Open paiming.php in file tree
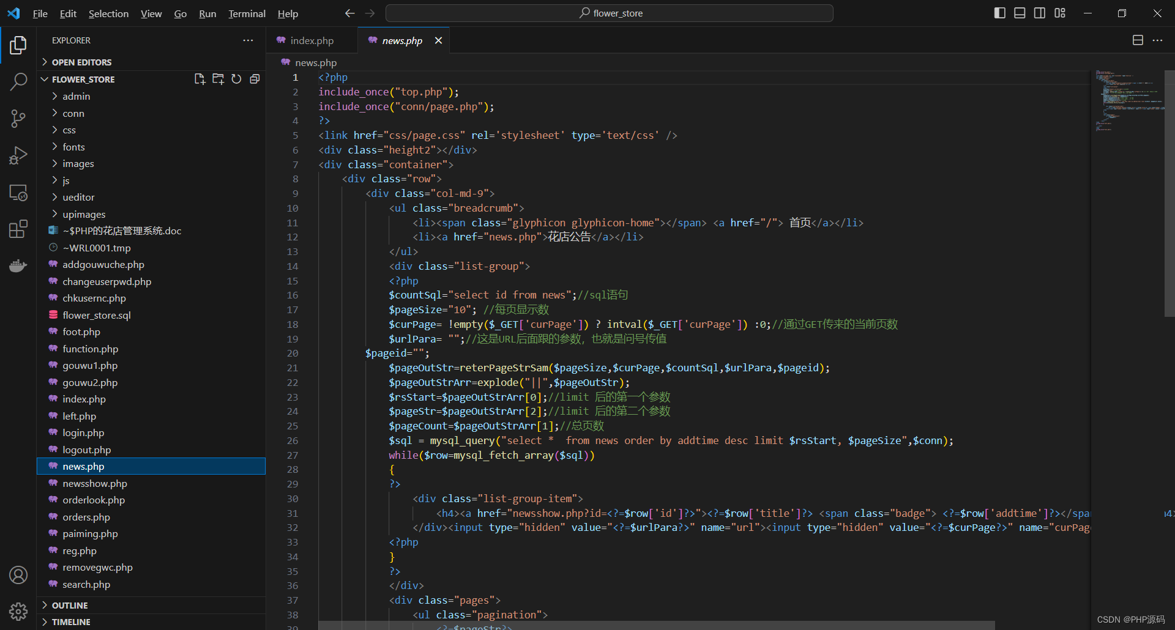1175x630 pixels. (151, 533)
